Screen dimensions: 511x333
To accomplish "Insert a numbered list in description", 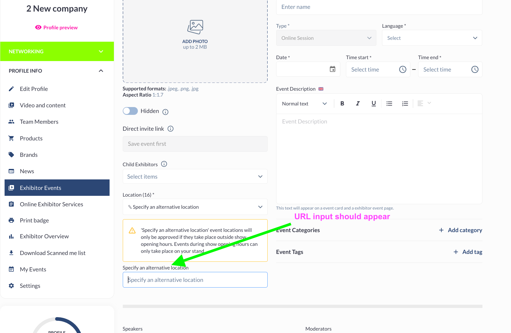I will click(x=405, y=104).
